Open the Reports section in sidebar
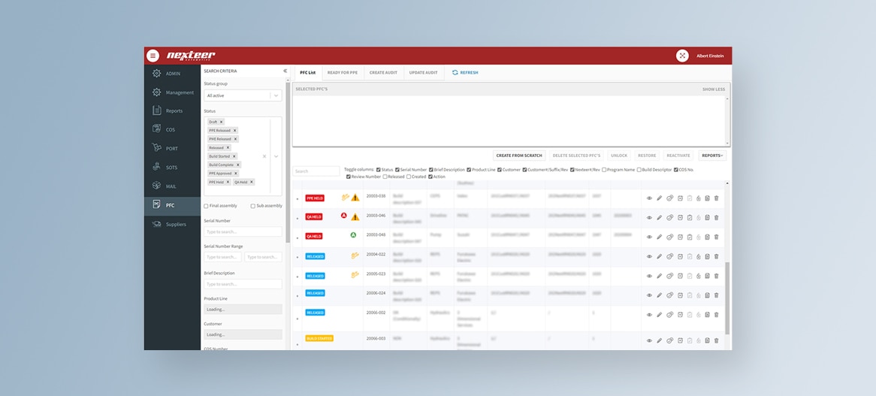This screenshot has height=396, width=876. pyautogui.click(x=174, y=111)
